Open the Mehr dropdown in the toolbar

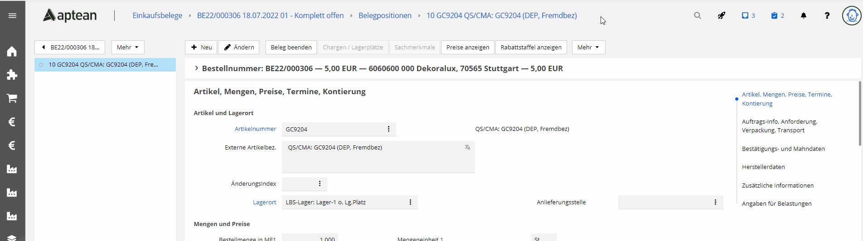click(588, 48)
